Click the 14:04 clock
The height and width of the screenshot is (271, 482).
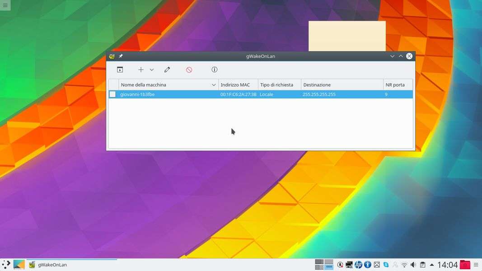pyautogui.click(x=448, y=265)
